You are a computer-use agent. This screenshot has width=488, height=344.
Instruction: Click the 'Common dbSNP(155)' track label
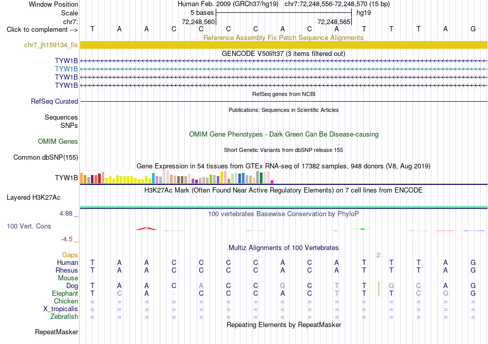pos(45,158)
